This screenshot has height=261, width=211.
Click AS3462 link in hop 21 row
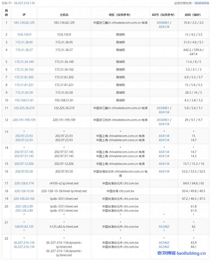click(x=164, y=227)
